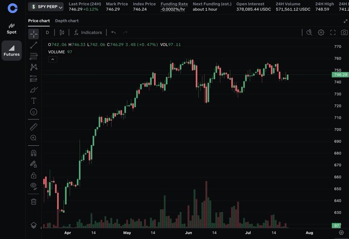Screen dimensions: 349x239
Task: Click the VOLUME indicator legend
Action: 56,52
